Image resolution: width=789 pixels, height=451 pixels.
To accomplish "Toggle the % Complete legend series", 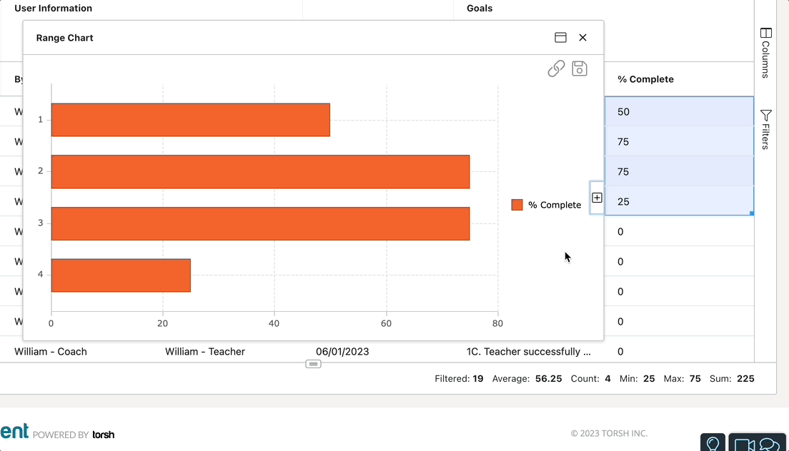I will pos(554,205).
